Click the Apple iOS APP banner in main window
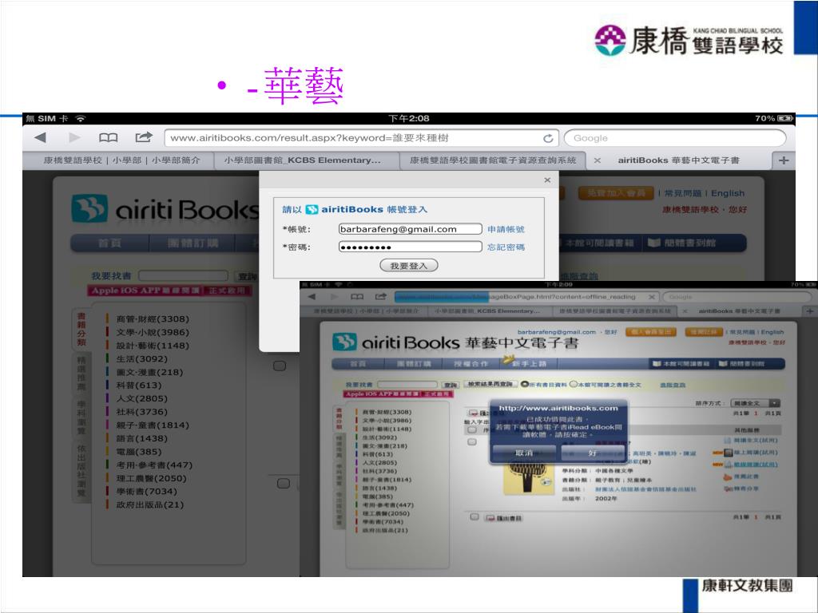Viewport: 818px width, 613px height. [170, 291]
